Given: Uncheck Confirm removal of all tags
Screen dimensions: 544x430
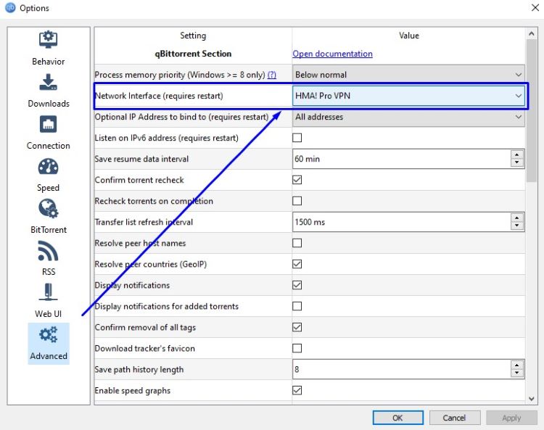Looking at the screenshot, I should [297, 327].
